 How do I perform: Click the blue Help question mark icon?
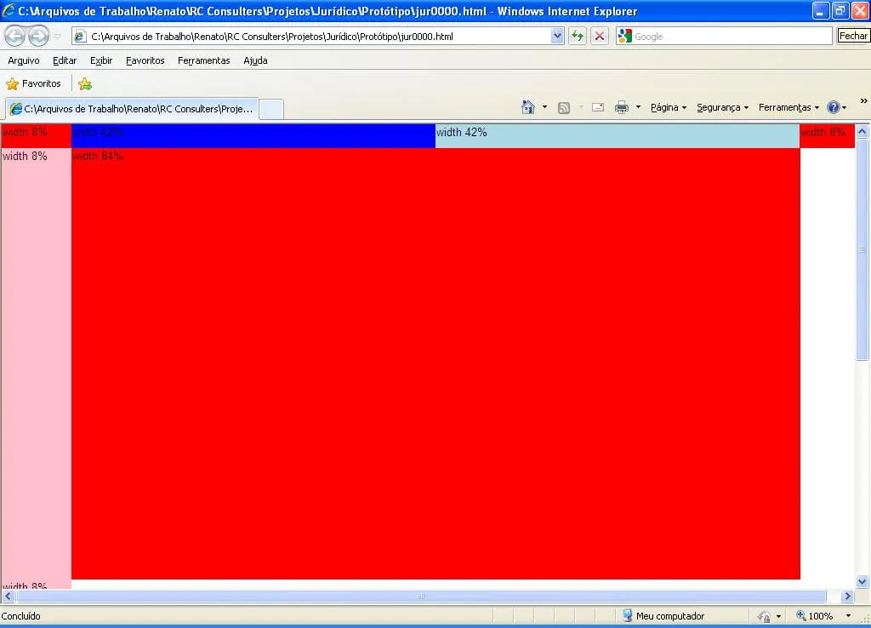(x=834, y=107)
